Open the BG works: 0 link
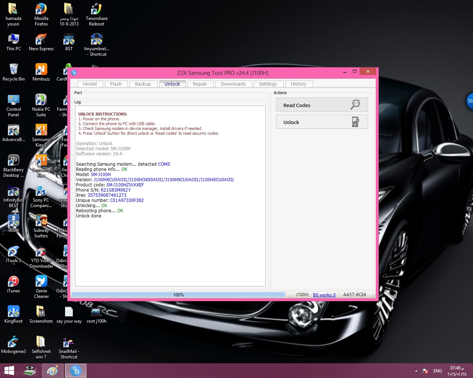This screenshot has width=473, height=378. [324, 295]
